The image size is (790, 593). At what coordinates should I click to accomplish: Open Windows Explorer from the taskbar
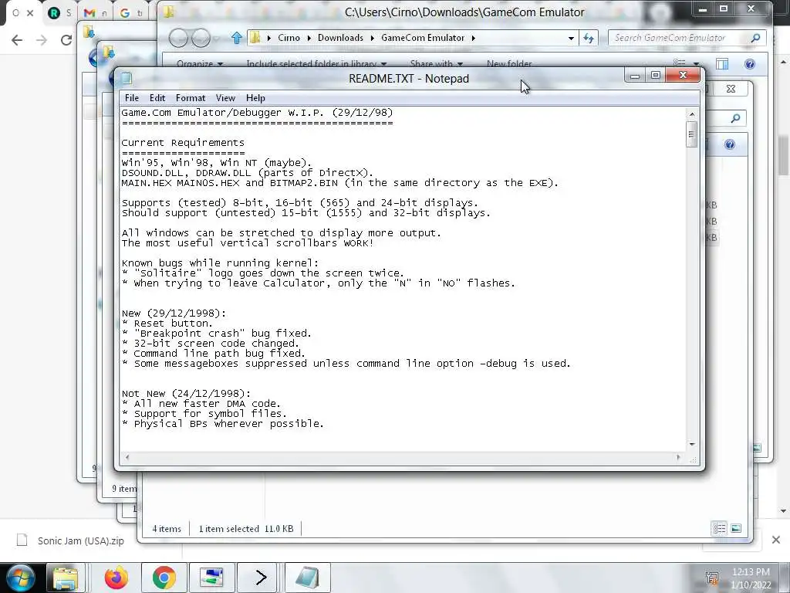point(66,578)
